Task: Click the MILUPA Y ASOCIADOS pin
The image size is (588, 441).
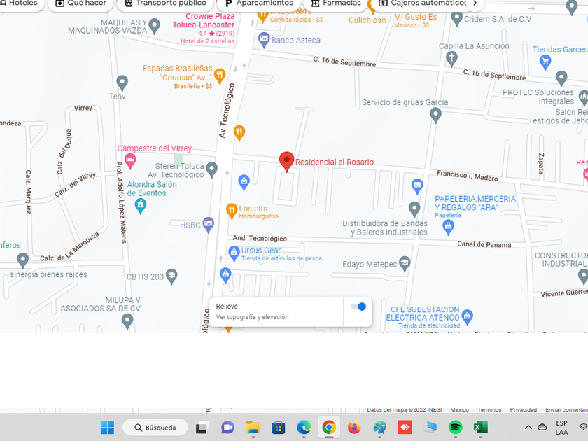Action: click(x=127, y=322)
